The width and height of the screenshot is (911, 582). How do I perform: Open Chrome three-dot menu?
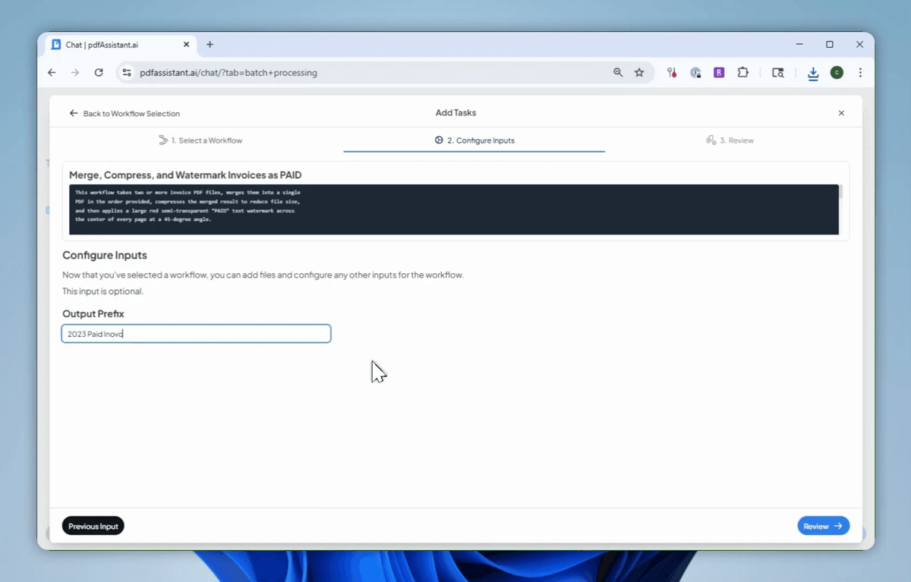(860, 73)
